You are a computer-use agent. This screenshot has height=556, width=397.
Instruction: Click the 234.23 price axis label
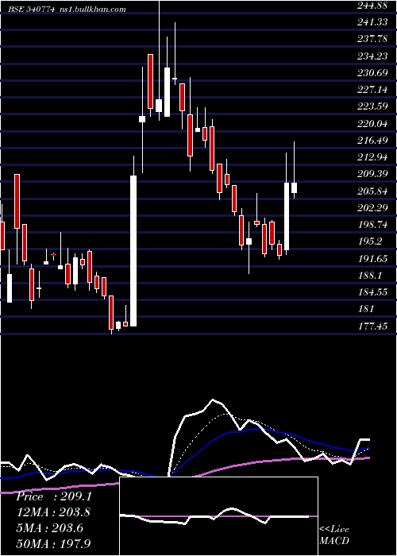click(372, 56)
